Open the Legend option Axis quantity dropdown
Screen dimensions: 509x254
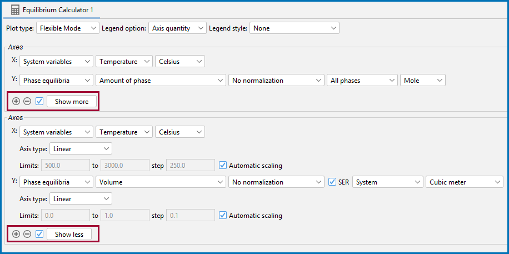177,28
